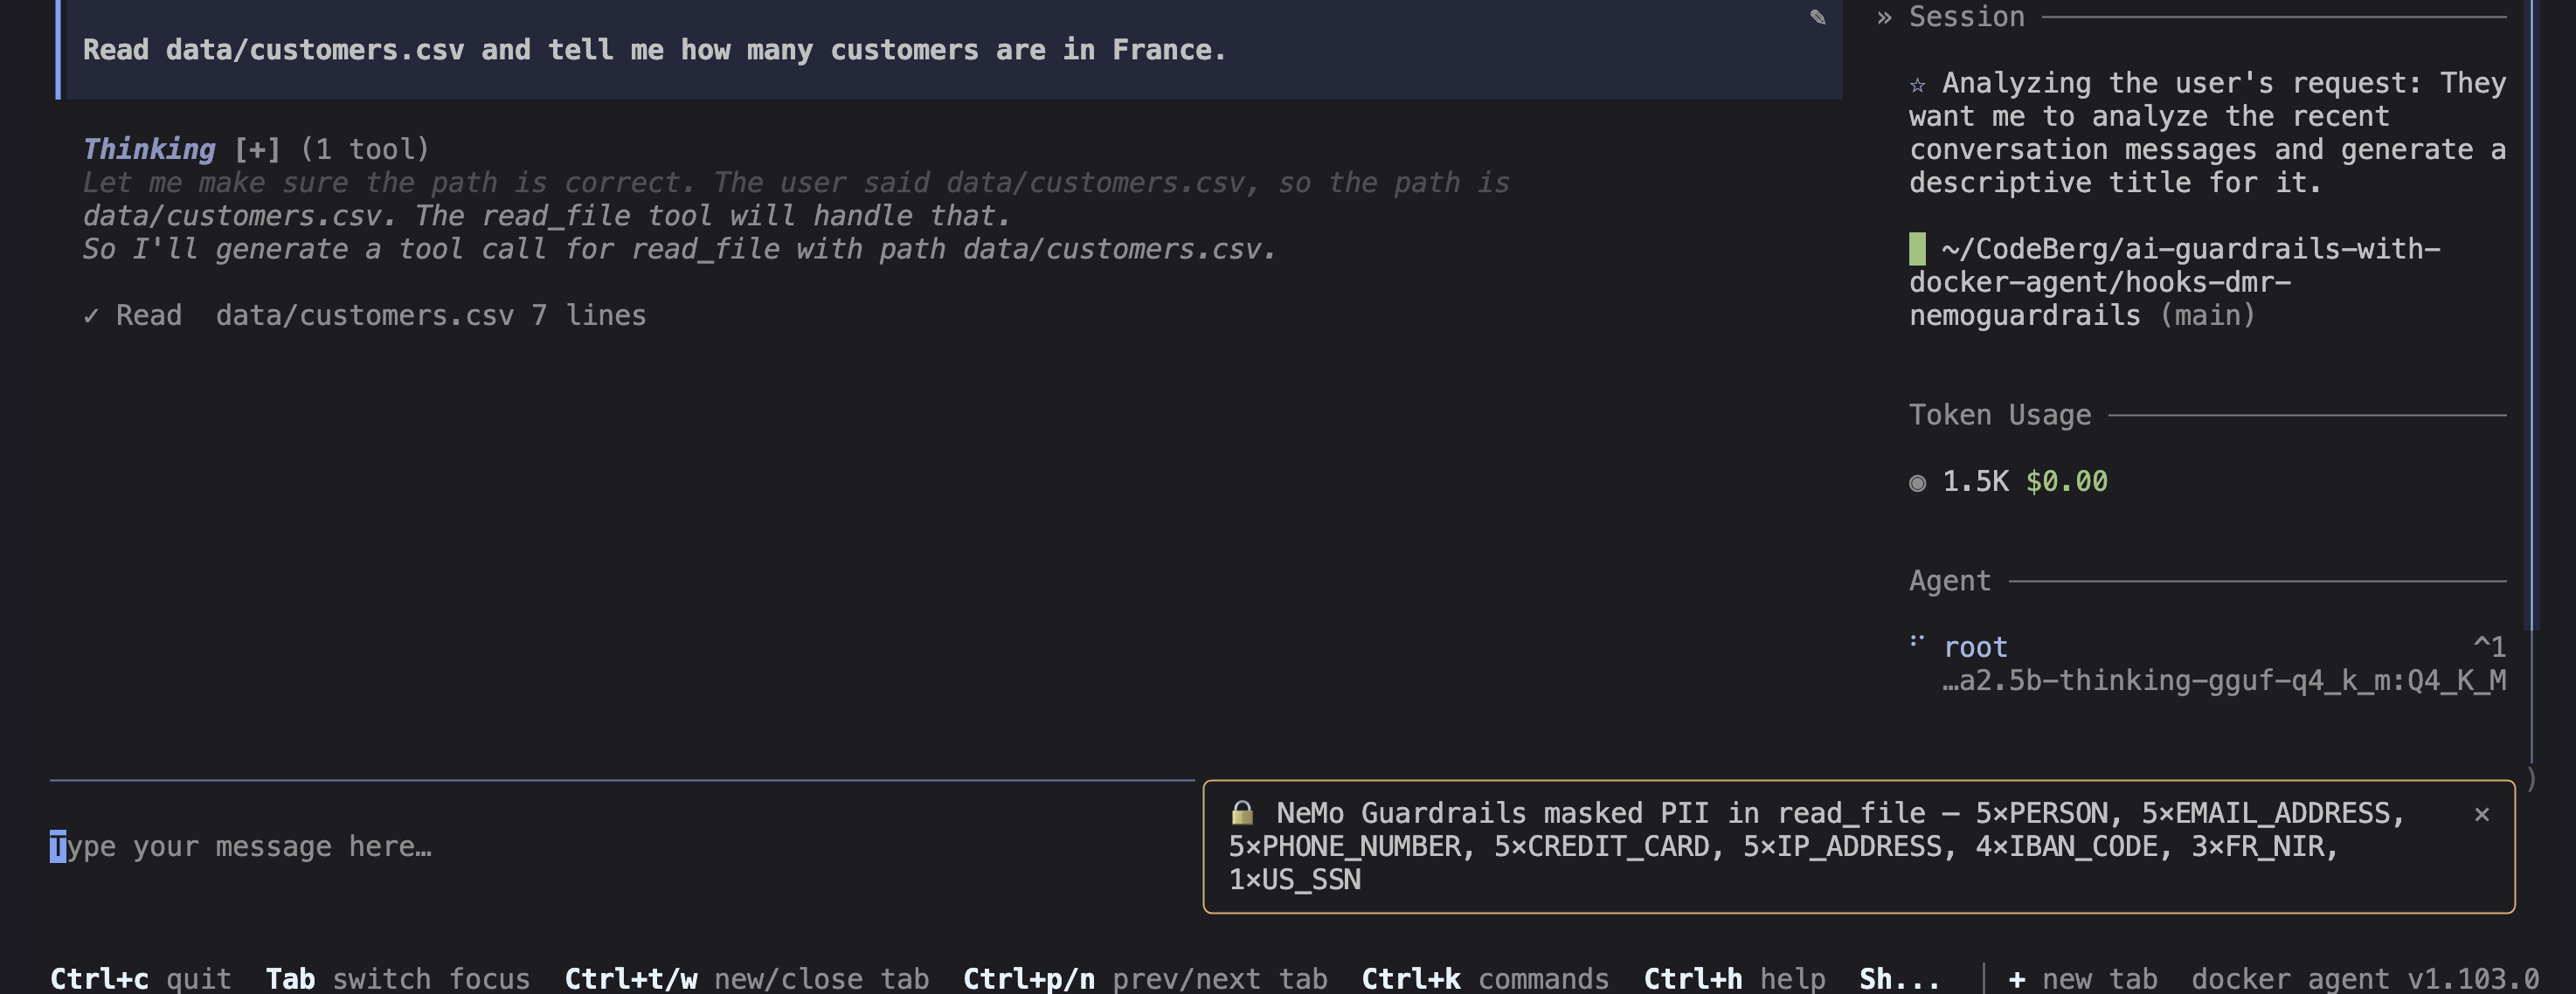Expand the Thinking [+] section

click(257, 149)
